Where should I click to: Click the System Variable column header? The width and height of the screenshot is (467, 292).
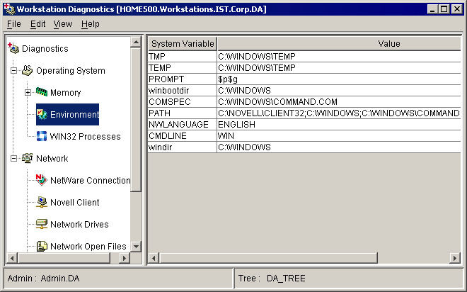pos(183,44)
